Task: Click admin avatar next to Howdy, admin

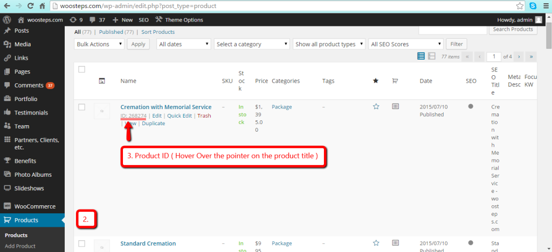Action: point(539,20)
